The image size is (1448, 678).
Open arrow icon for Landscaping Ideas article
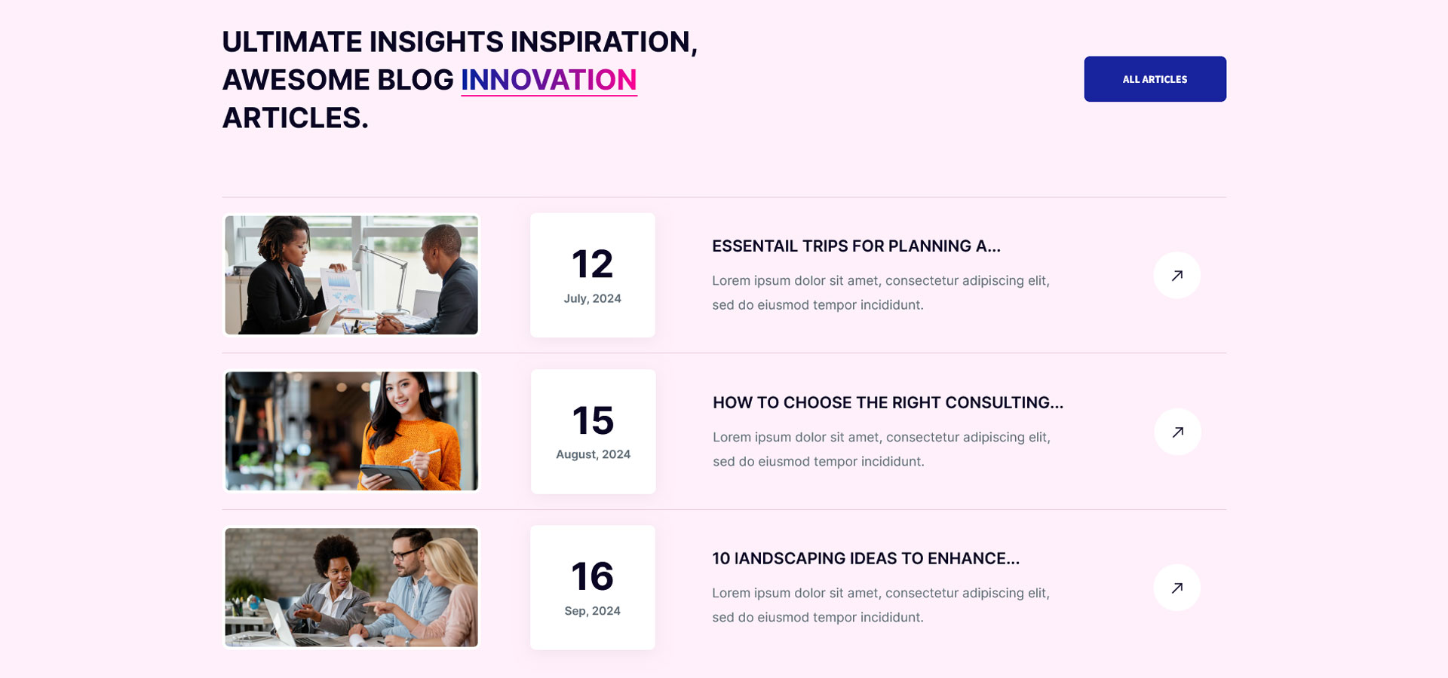click(1176, 588)
